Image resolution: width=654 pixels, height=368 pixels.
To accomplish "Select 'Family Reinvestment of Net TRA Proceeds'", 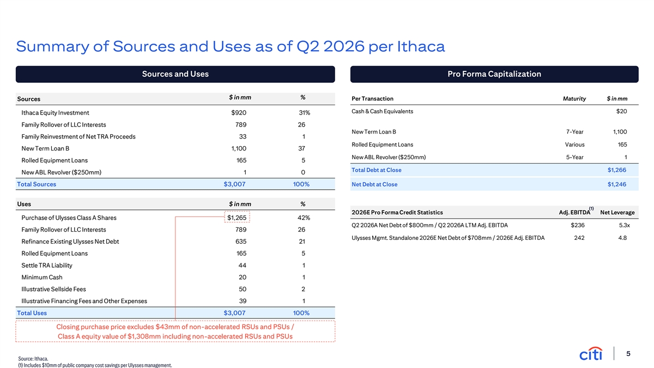I will pos(78,136).
